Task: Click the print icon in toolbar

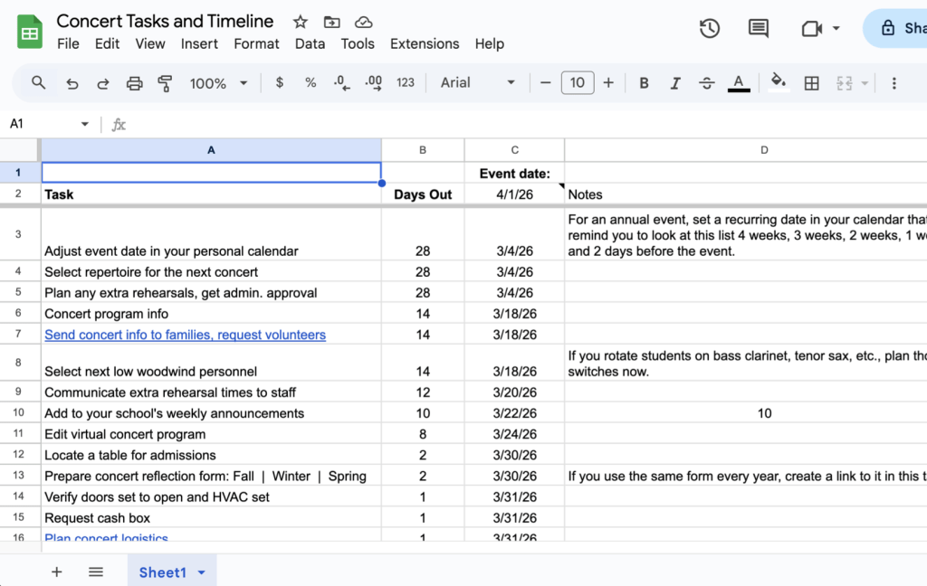Action: click(134, 83)
